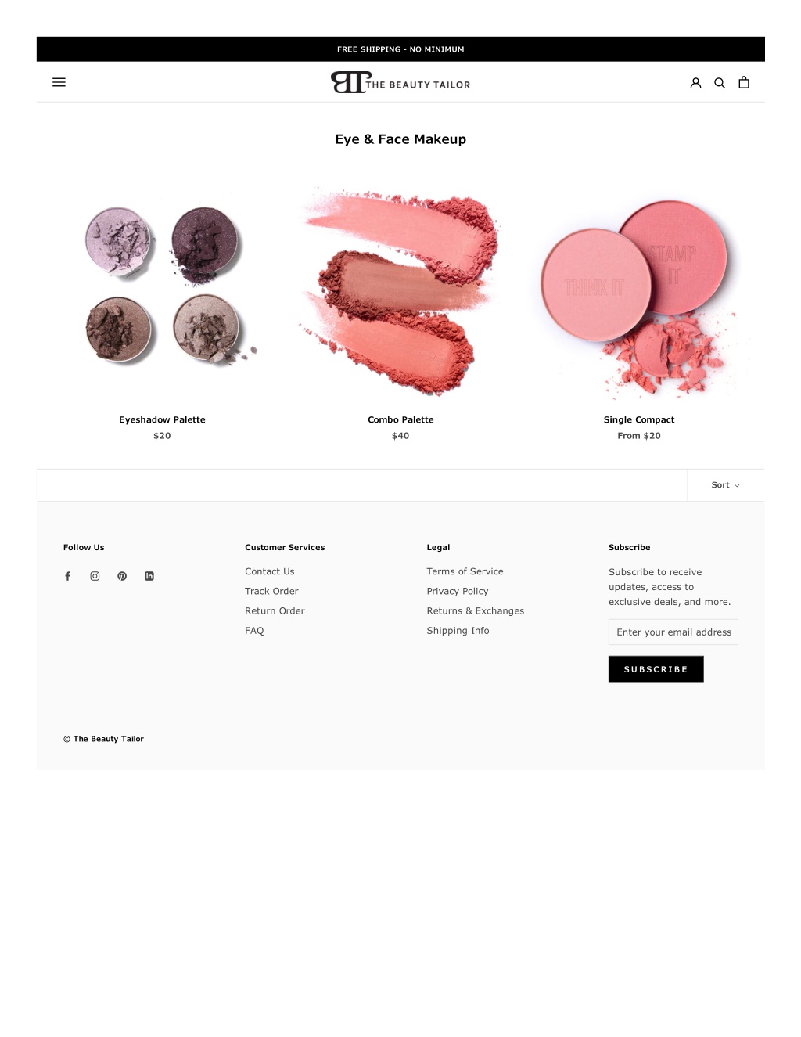This screenshot has height=1037, width=801.
Task: Open the shopping bag cart icon
Action: [744, 82]
